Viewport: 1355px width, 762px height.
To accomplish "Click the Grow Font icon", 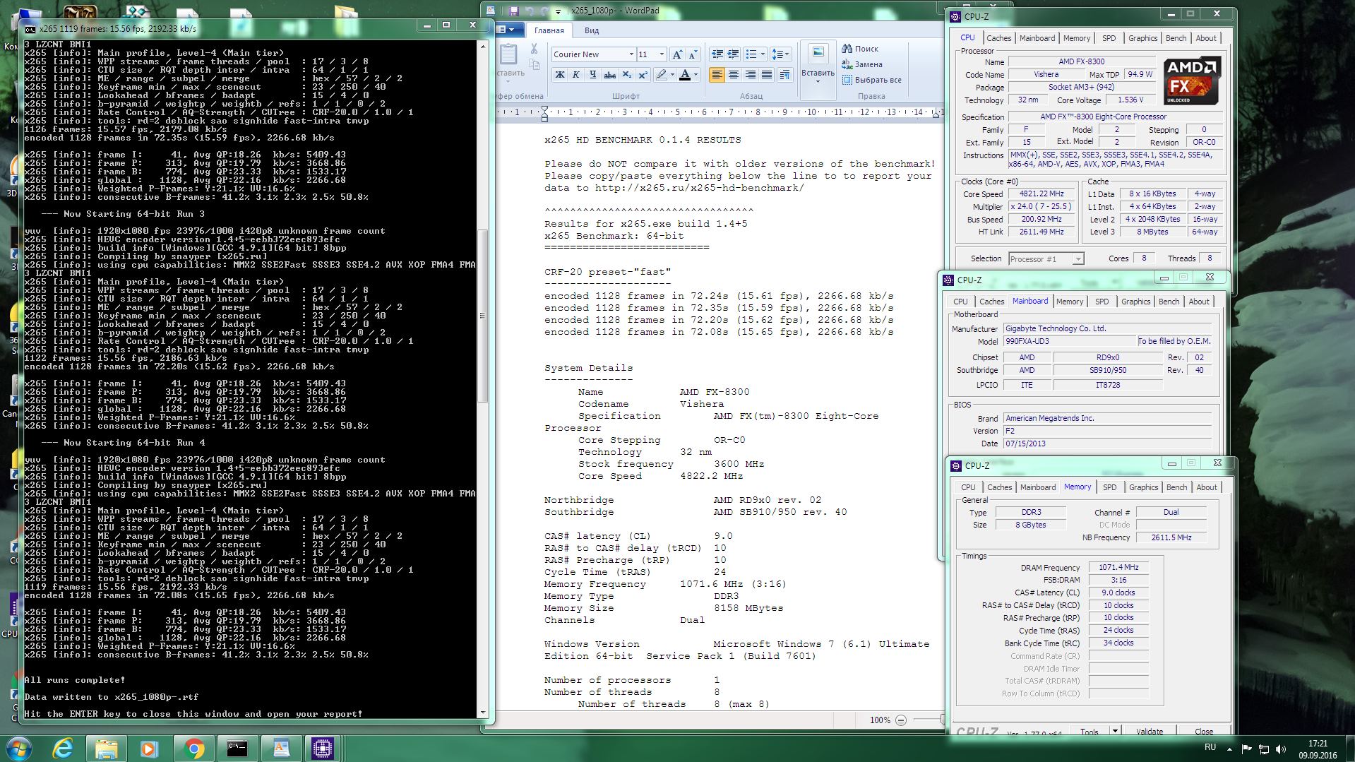I will tap(677, 54).
